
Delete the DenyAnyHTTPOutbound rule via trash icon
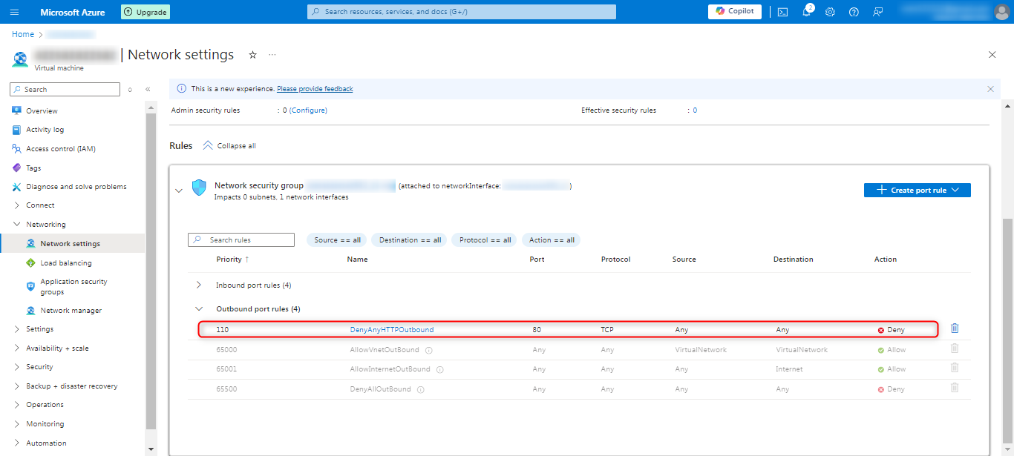955,328
